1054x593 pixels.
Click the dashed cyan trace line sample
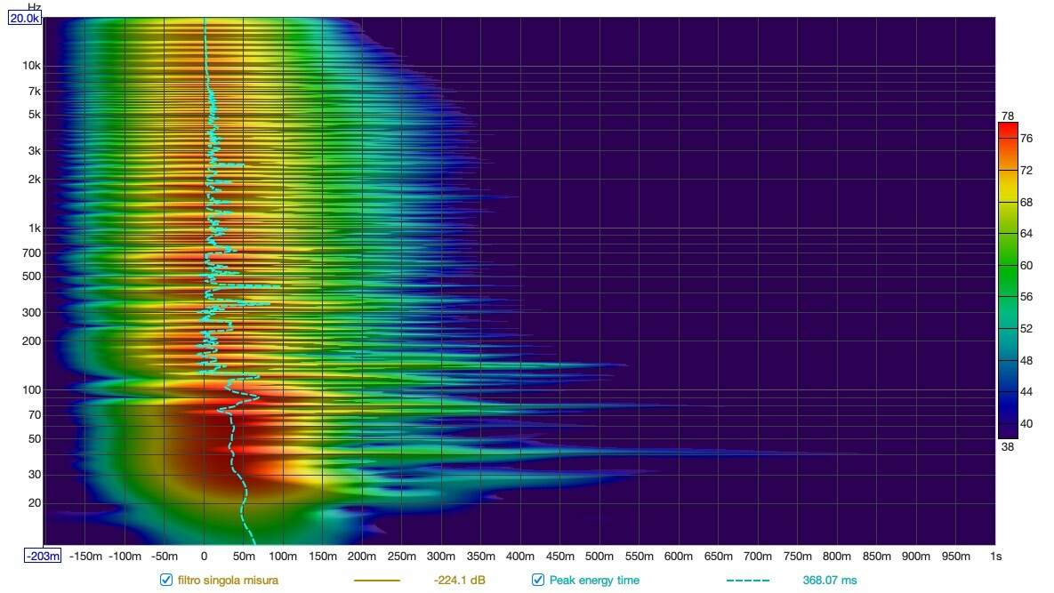[747, 581]
